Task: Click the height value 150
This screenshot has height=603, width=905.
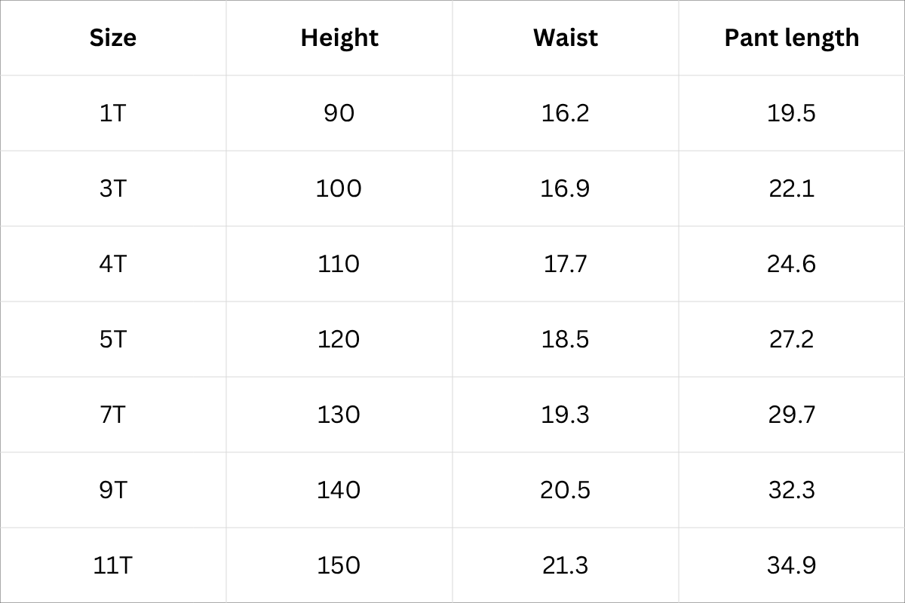Action: click(339, 565)
